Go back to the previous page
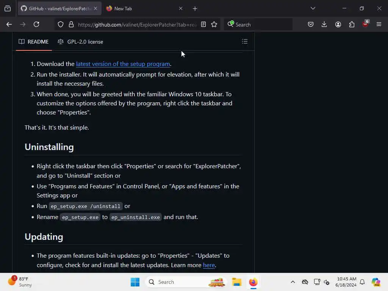This screenshot has height=291, width=388. (9, 24)
